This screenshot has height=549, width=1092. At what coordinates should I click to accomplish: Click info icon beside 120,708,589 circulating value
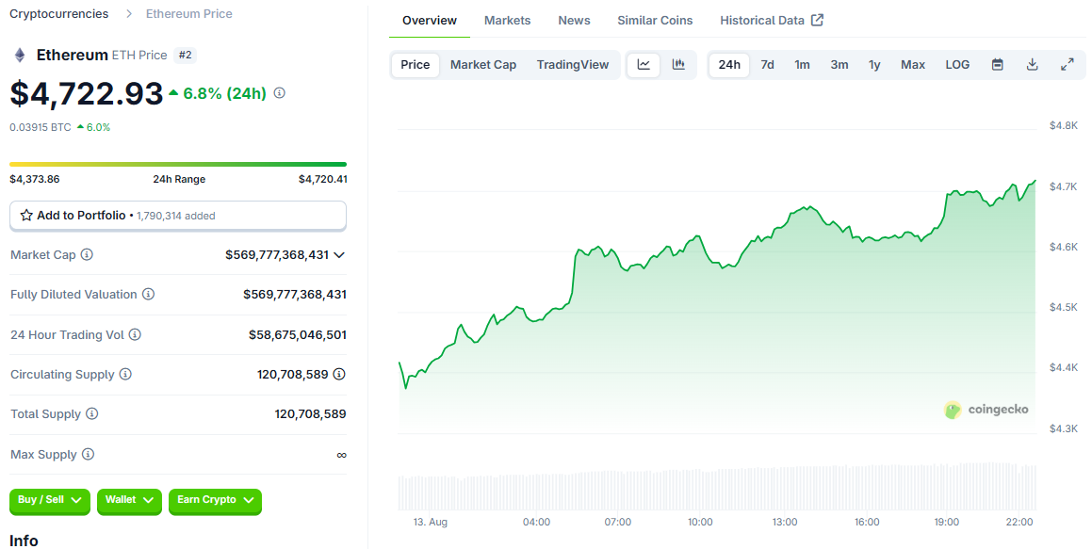pos(339,375)
